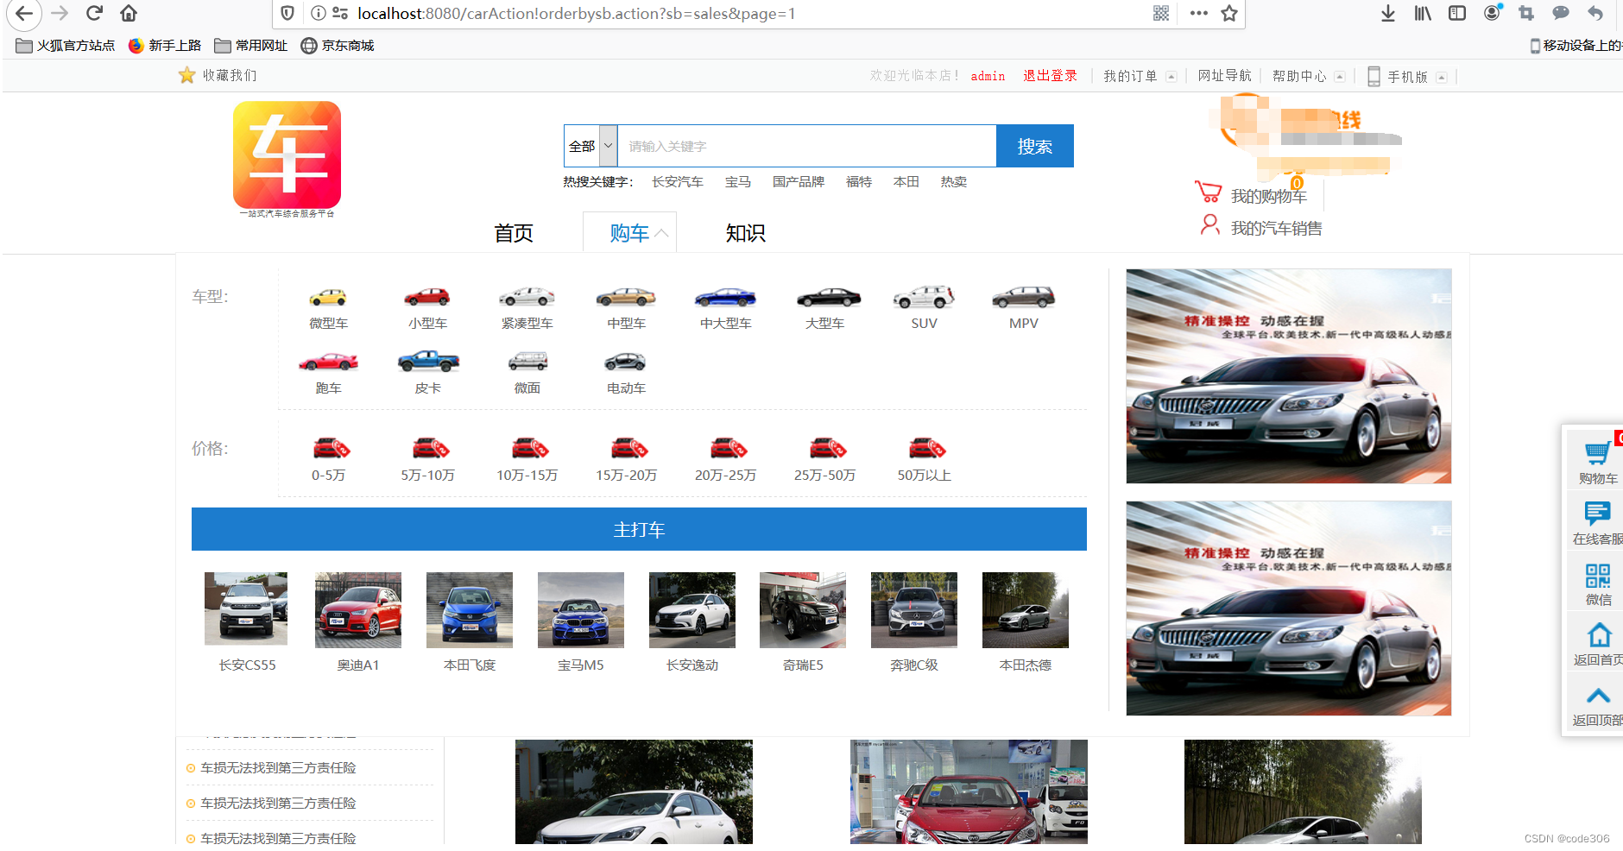
Task: Click the admin username link
Action: click(988, 76)
